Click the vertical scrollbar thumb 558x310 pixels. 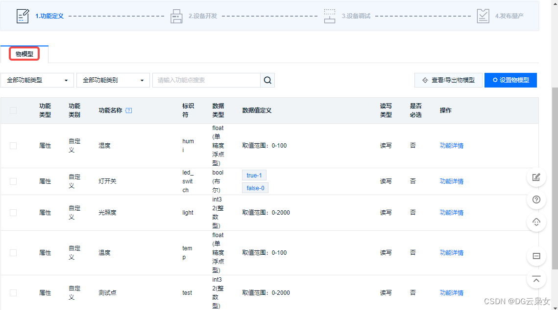click(x=555, y=177)
